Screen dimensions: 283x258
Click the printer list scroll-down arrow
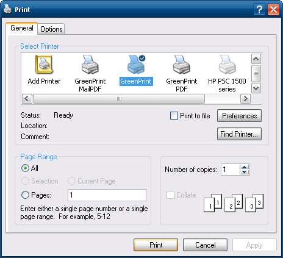(256, 88)
